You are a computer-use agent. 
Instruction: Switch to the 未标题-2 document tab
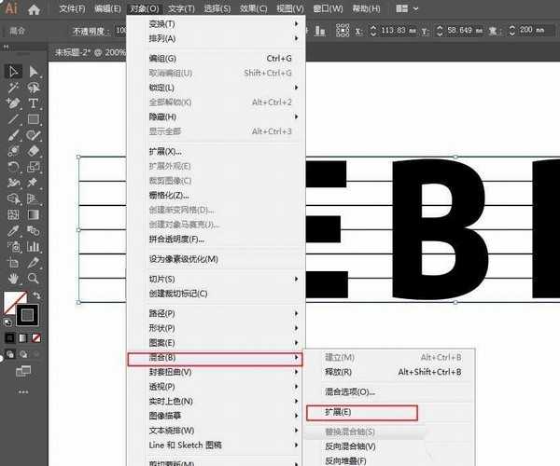click(88, 52)
